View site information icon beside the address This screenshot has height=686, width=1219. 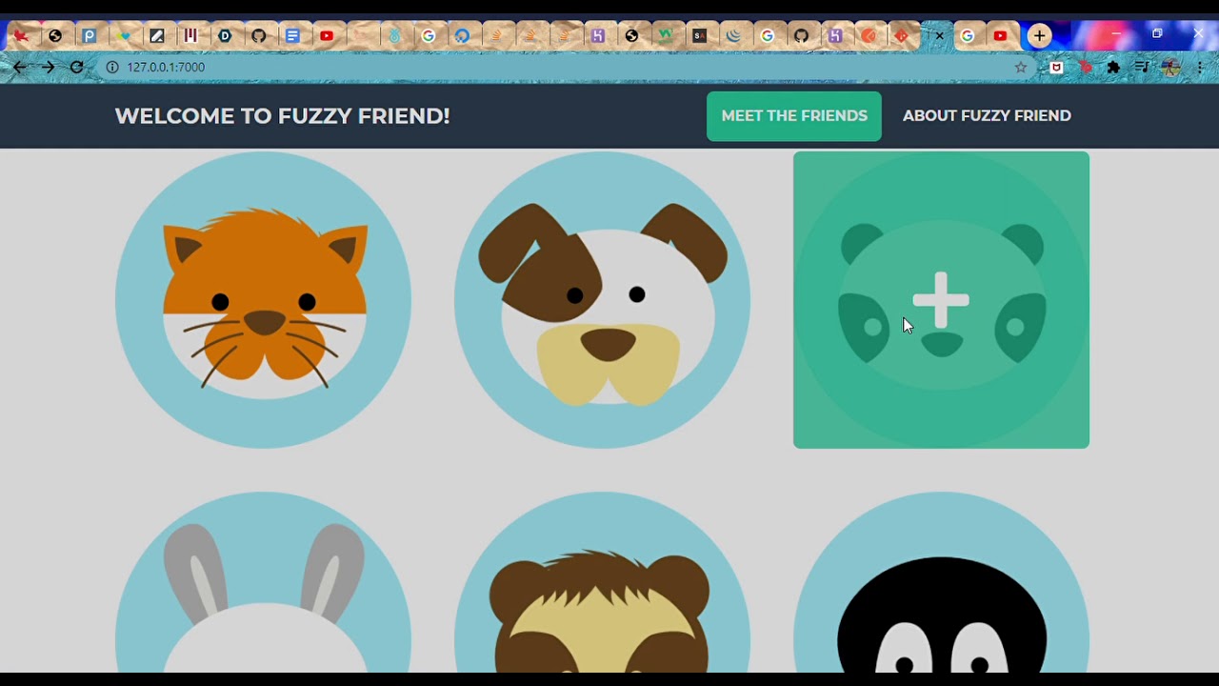pos(111,68)
